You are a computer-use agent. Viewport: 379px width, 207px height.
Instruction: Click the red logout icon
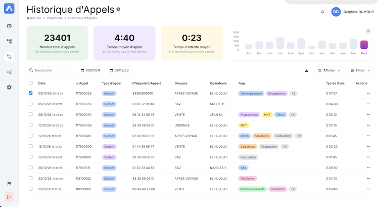click(9, 197)
